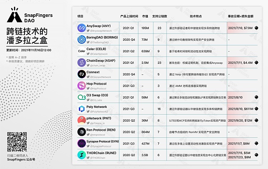Image resolution: width=268 pixels, height=169 pixels.
Task: Select the Celer logo icon
Action: 82,51
